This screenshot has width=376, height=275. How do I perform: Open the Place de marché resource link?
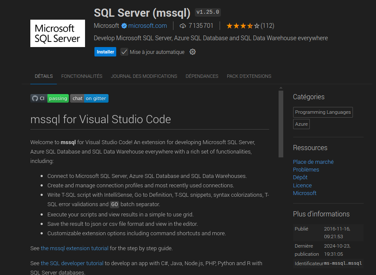[313, 162]
